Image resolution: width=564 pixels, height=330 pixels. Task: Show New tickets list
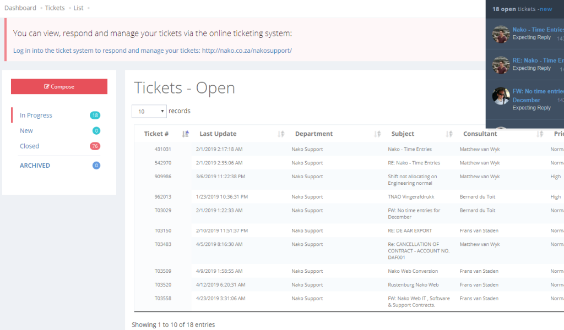(26, 131)
